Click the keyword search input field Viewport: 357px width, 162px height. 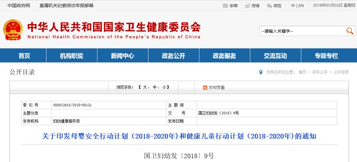301,31
